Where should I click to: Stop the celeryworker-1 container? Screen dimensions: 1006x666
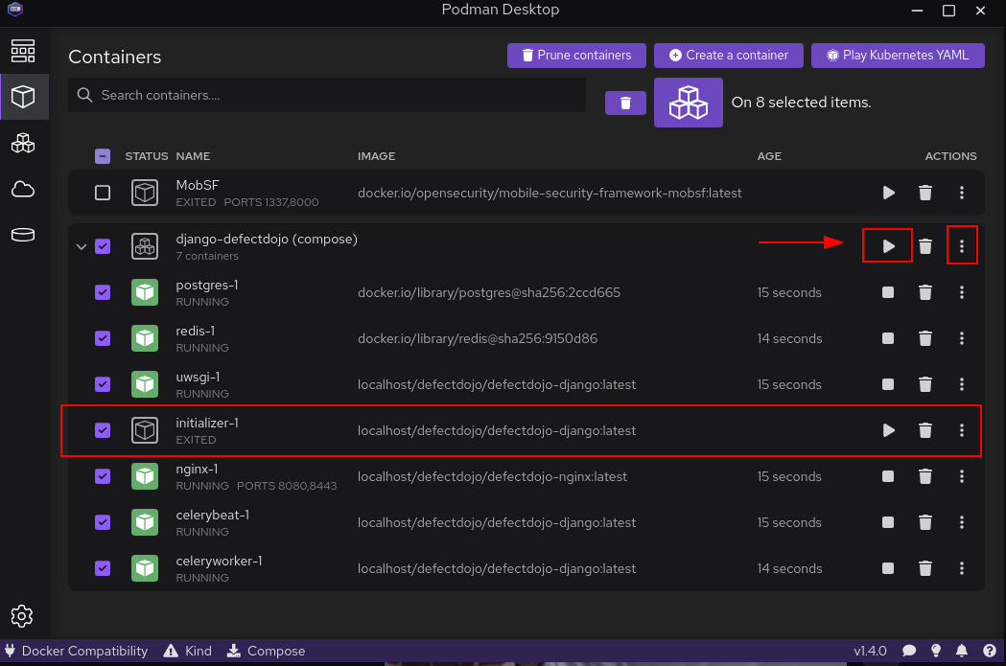click(888, 568)
